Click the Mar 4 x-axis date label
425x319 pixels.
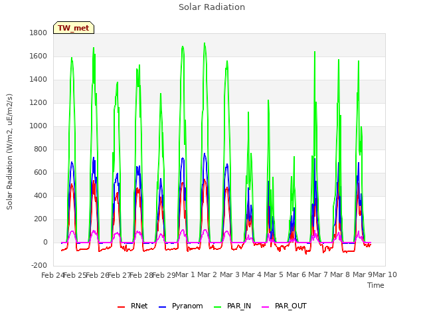point(252,274)
